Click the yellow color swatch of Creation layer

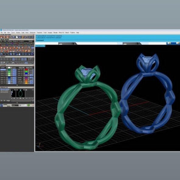coord(26,83)
